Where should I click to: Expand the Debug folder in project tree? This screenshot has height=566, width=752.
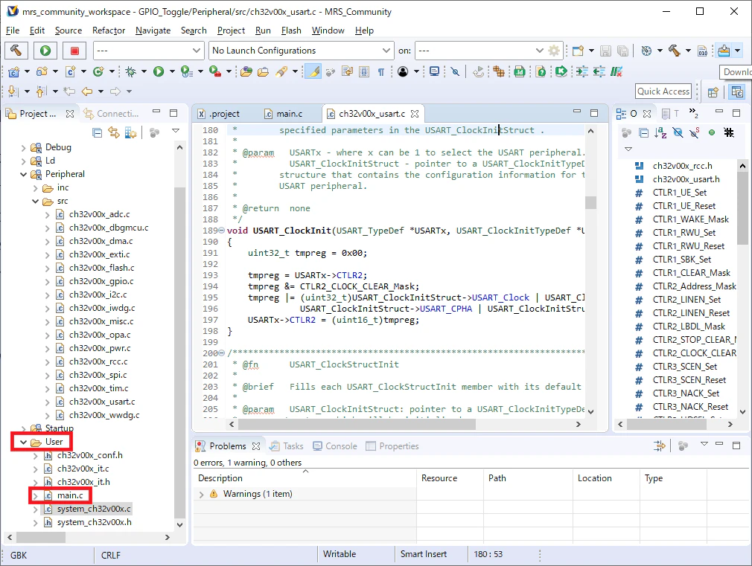tap(24, 147)
